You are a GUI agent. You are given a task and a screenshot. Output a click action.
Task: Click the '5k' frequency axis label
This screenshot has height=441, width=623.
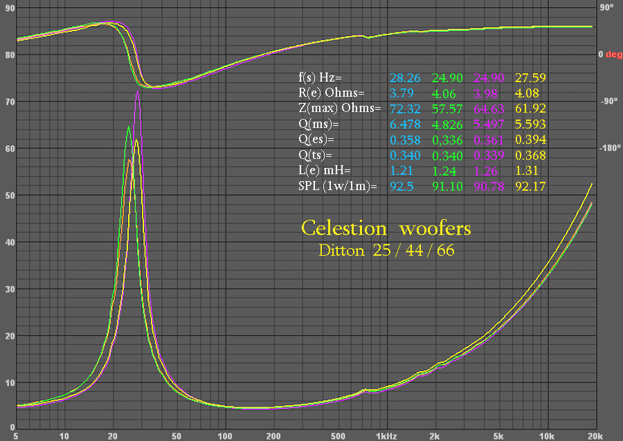tap(498, 436)
